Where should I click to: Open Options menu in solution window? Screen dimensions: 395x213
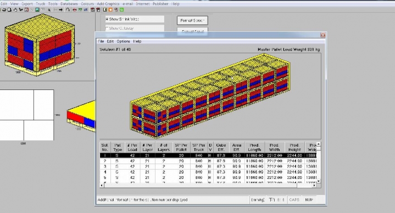[x=123, y=41]
